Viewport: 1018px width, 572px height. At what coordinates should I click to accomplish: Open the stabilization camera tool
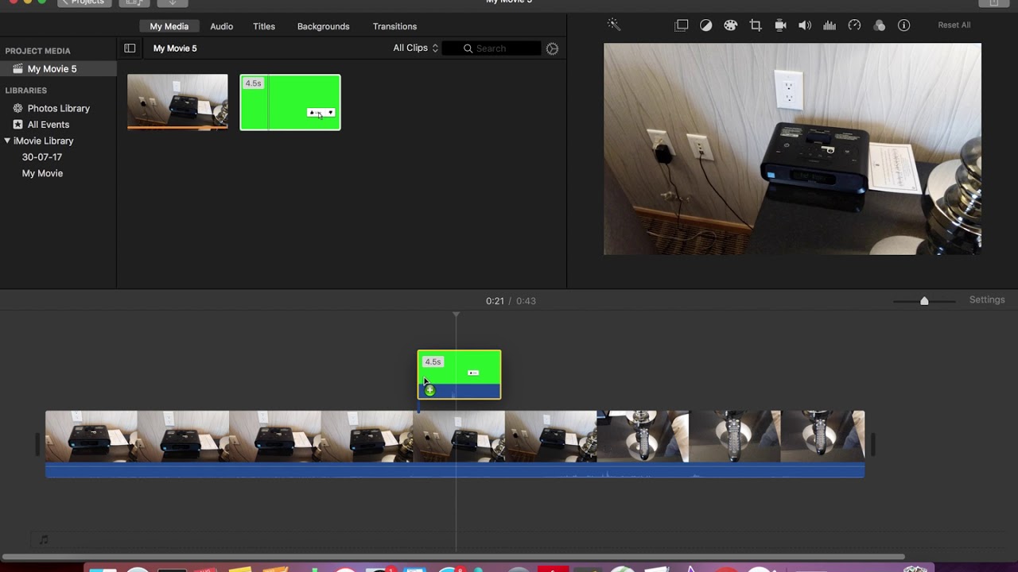point(780,25)
